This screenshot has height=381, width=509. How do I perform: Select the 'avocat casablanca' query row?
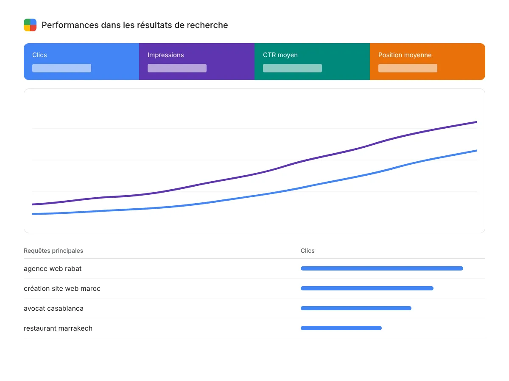pos(255,308)
